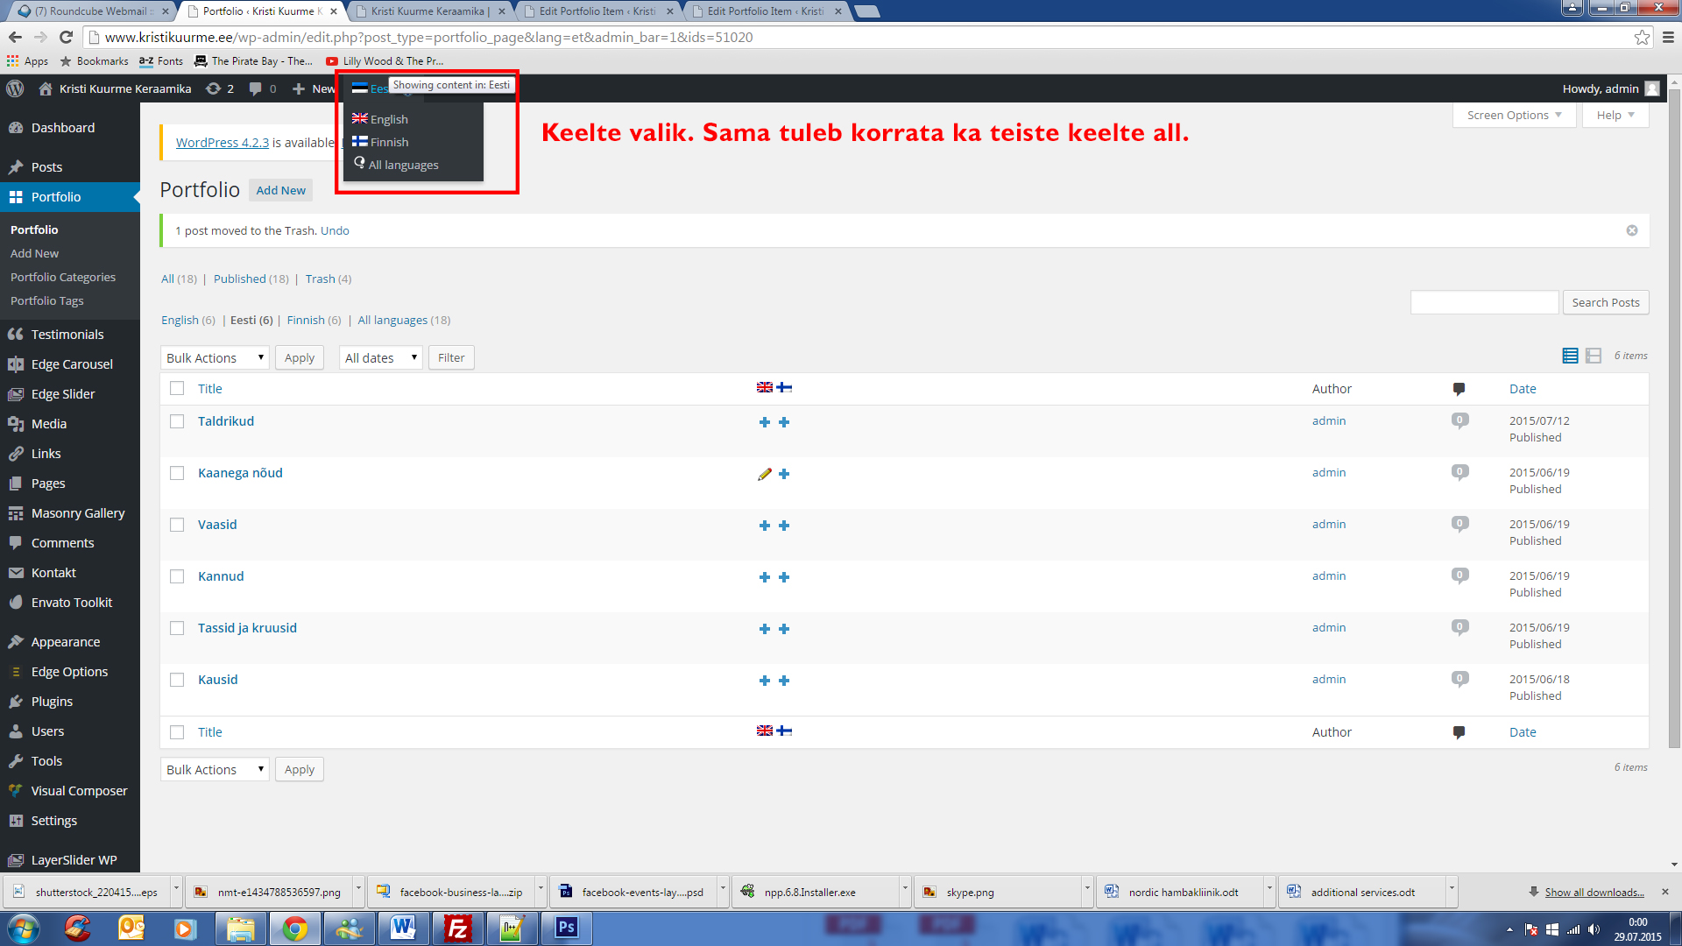The width and height of the screenshot is (1682, 946).
Task: Open the Chrome menu hamburger icon
Action: point(1668,37)
